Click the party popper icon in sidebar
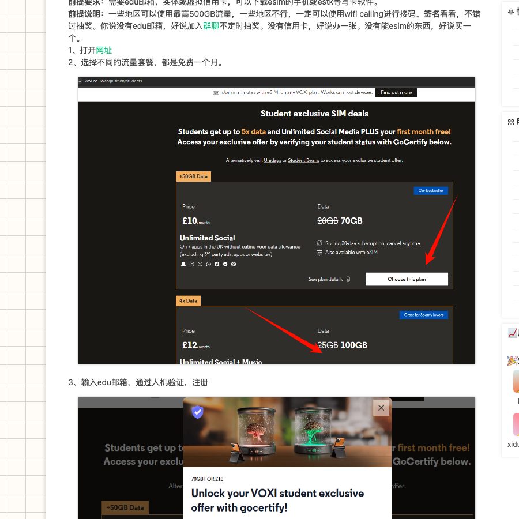 (x=513, y=360)
